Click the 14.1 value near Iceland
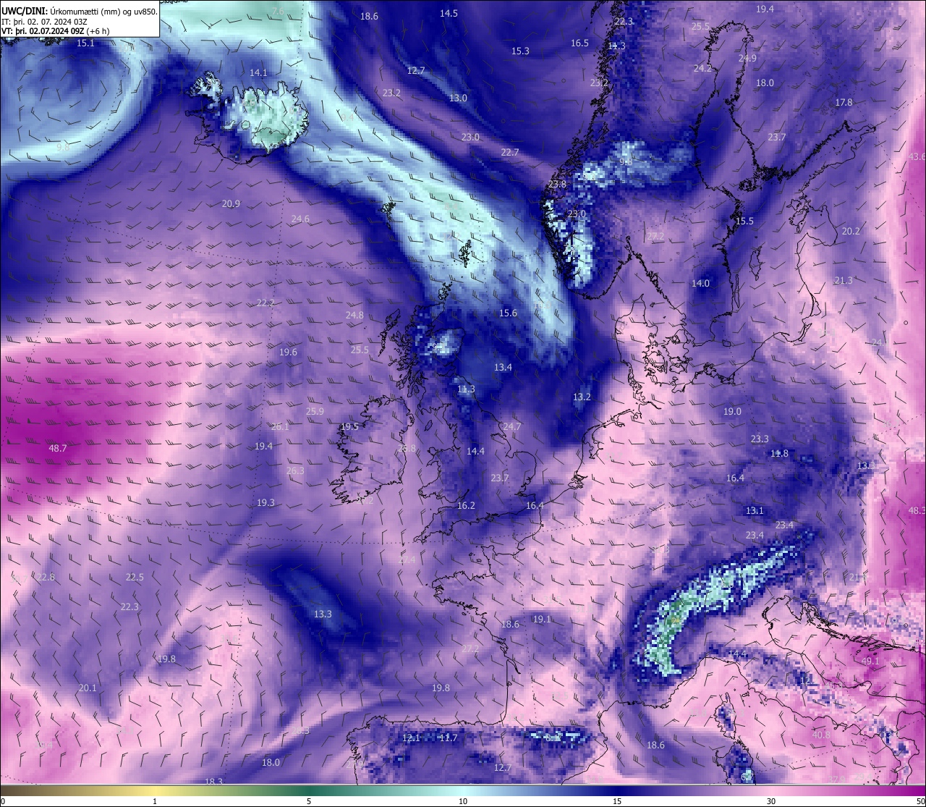This screenshot has height=807, width=926. (x=258, y=72)
